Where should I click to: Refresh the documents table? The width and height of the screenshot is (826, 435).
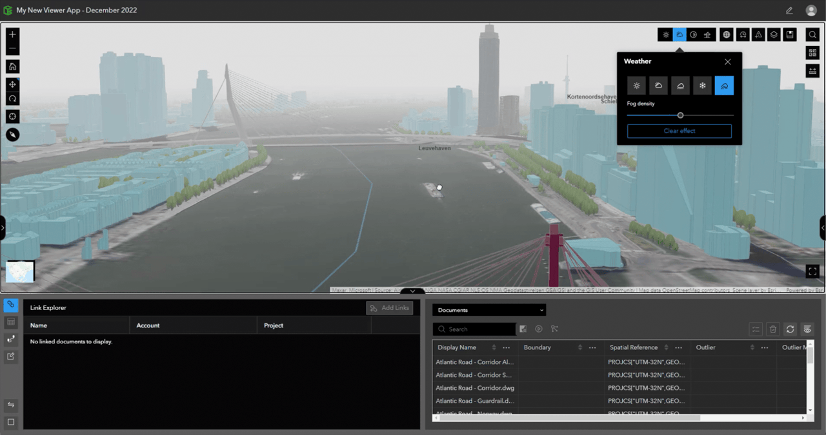pyautogui.click(x=790, y=329)
